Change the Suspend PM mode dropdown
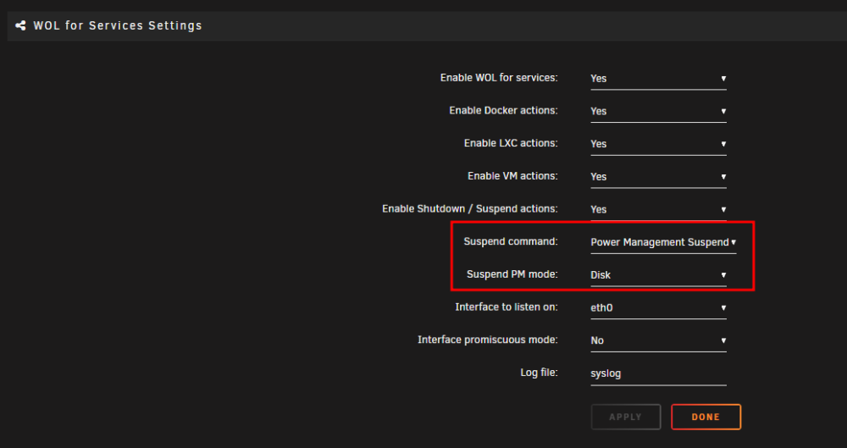 tap(658, 275)
